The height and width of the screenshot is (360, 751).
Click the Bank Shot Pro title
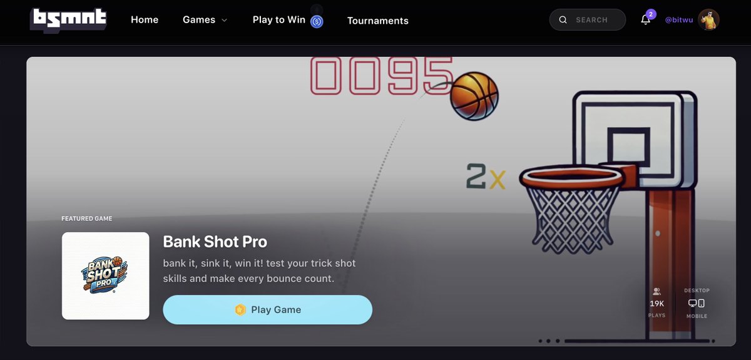click(215, 241)
